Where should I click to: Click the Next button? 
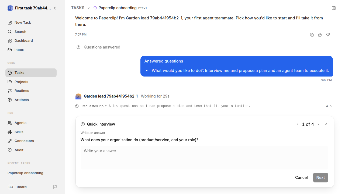(320, 178)
